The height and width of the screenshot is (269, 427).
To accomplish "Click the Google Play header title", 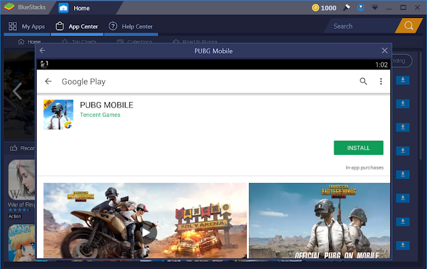I will click(83, 81).
